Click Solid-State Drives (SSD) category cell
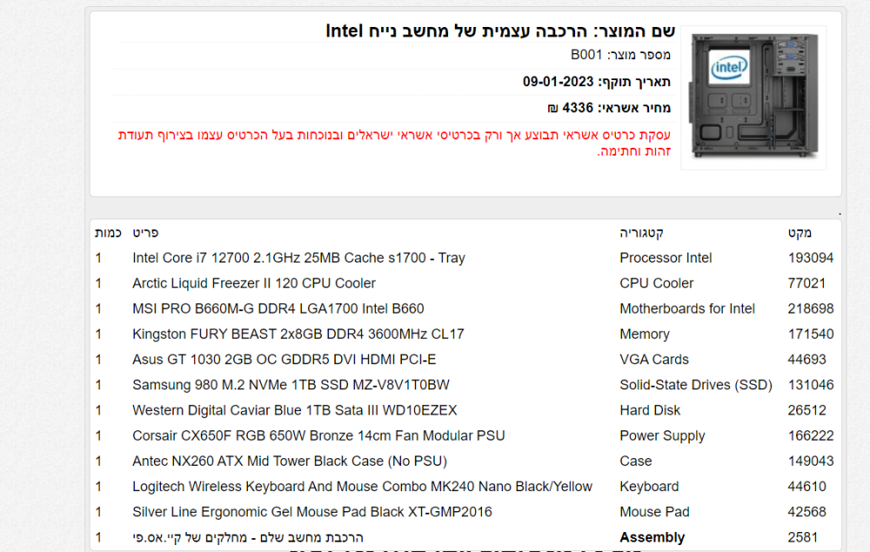The height and width of the screenshot is (552, 870). 696,385
